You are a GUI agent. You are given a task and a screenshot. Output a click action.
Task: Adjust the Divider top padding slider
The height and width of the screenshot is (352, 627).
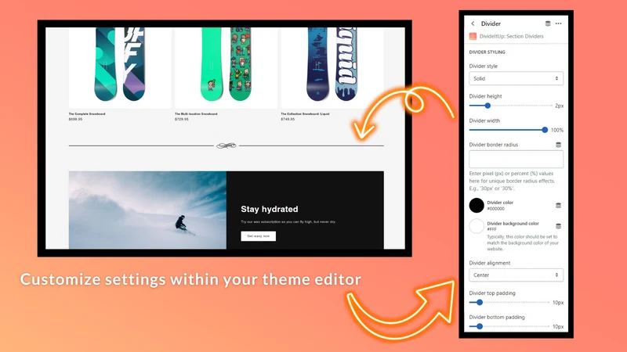click(480, 303)
